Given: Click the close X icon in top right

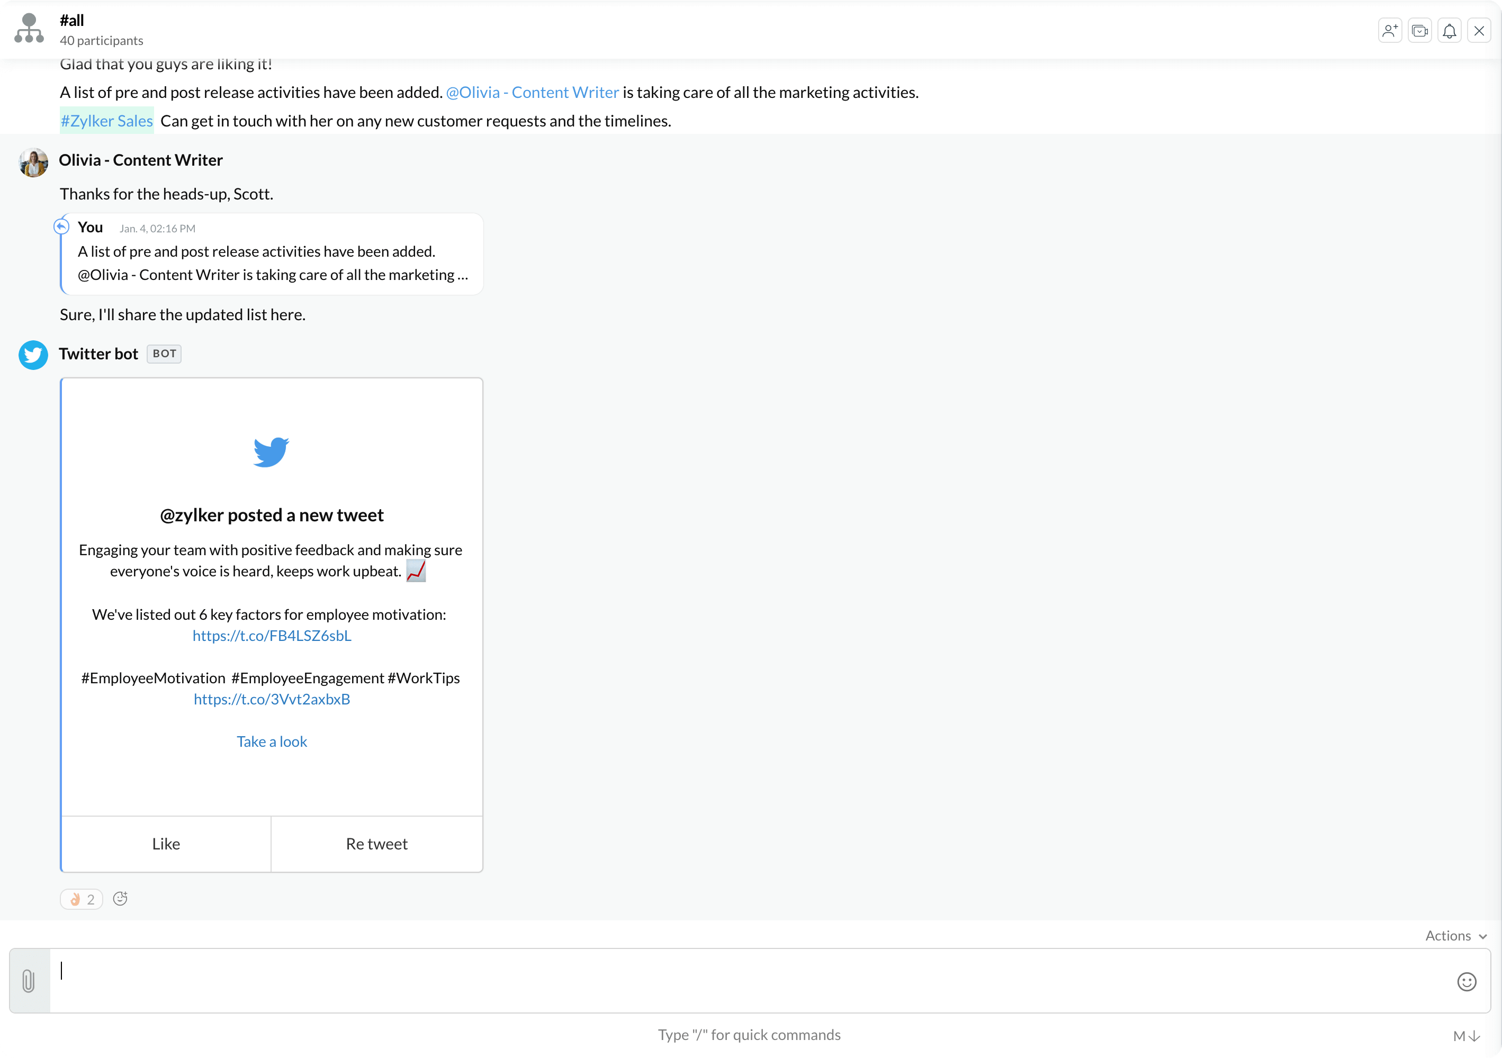Looking at the screenshot, I should [1479, 31].
